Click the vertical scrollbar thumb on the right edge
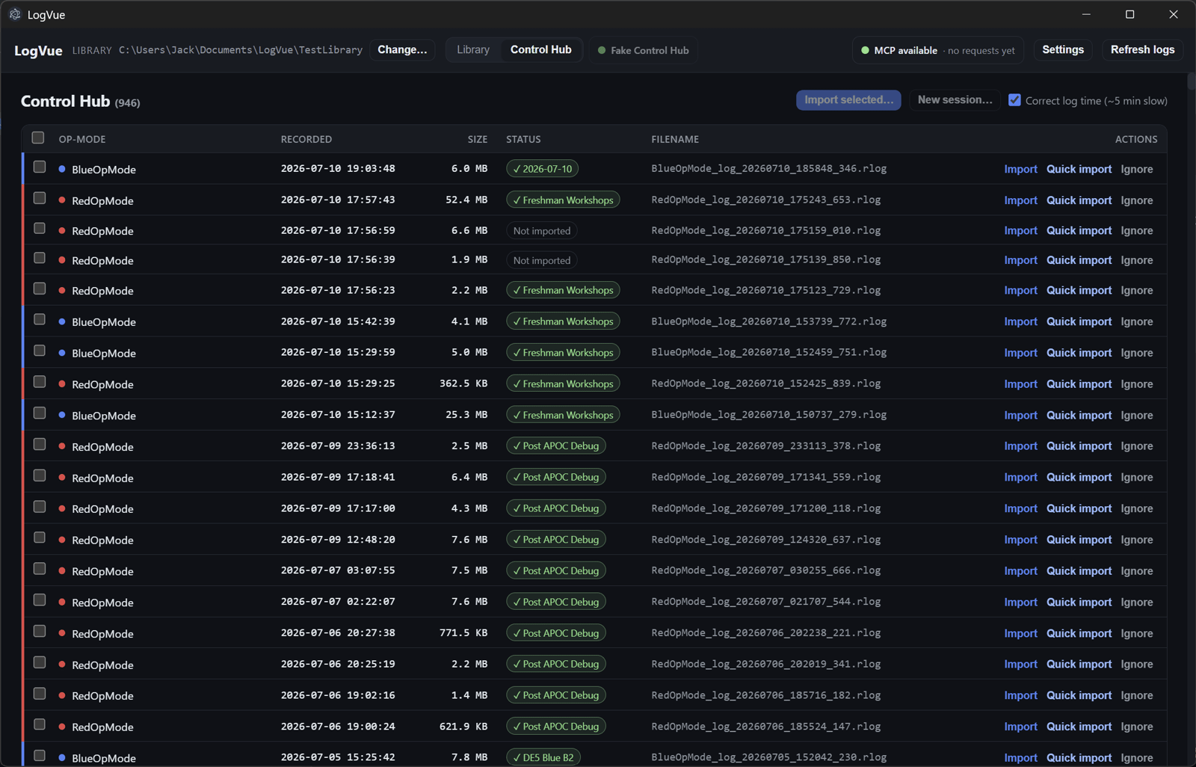The width and height of the screenshot is (1196, 767). 1191,81
